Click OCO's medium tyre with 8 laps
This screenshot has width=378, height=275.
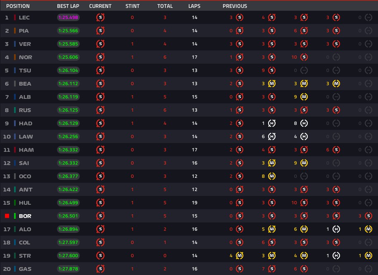pos(272,176)
